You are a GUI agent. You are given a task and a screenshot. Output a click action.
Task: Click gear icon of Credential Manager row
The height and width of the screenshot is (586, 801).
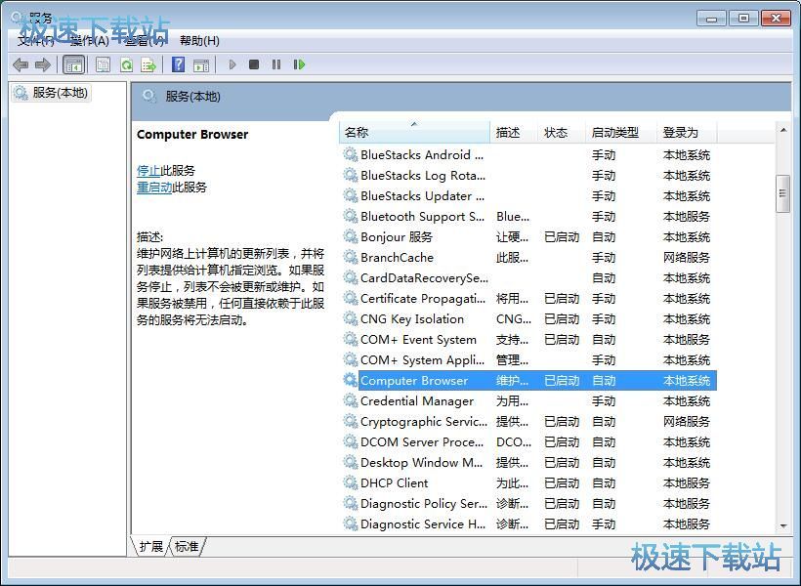351,400
